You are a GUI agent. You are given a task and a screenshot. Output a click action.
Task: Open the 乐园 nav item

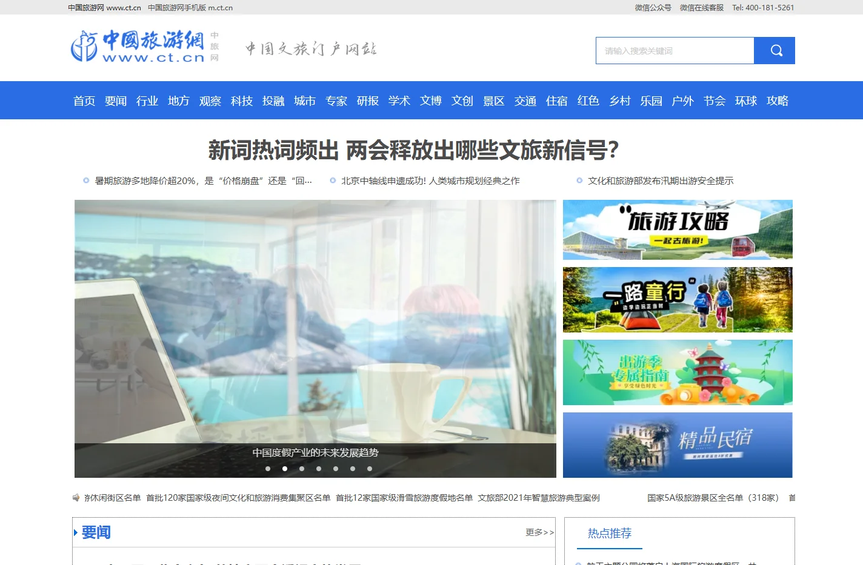651,101
